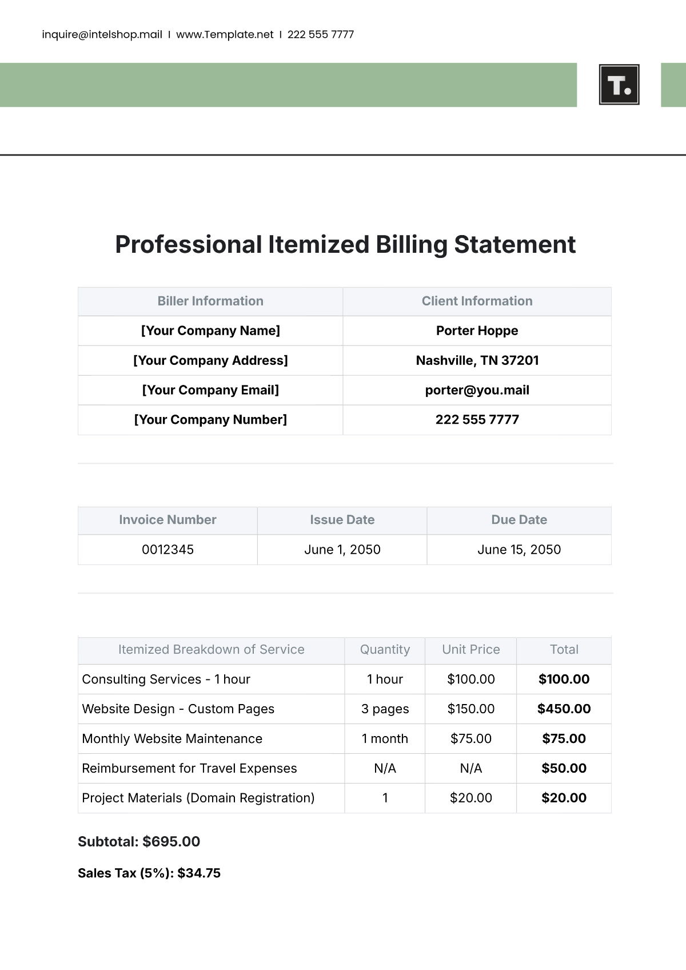Select 'Project Materials (Domain Registration)' row description
Image resolution: width=686 pixels, height=970 pixels.
point(198,798)
